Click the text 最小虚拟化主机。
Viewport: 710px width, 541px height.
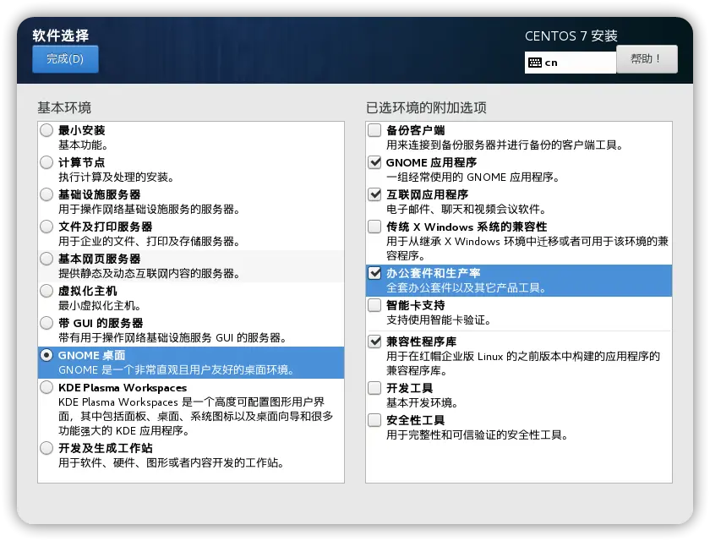(100, 306)
